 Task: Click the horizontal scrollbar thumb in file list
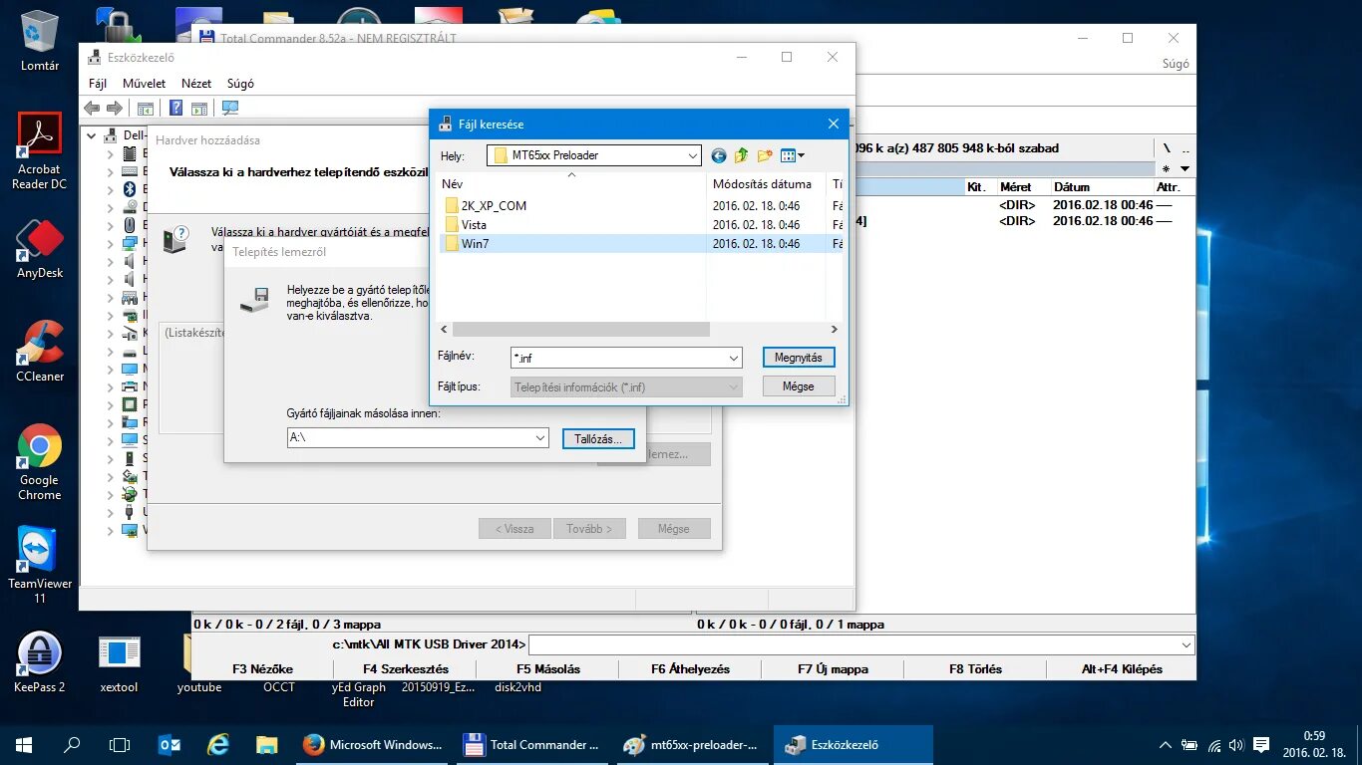[581, 329]
